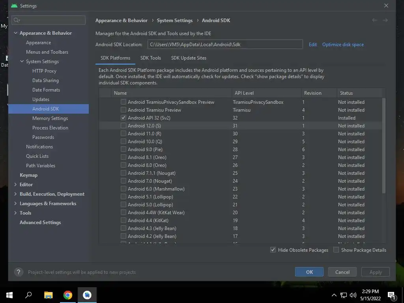Viewport: 404px width, 303px height.
Task: Toggle Hide Obsolete Packages checkbox
Action: [273, 250]
